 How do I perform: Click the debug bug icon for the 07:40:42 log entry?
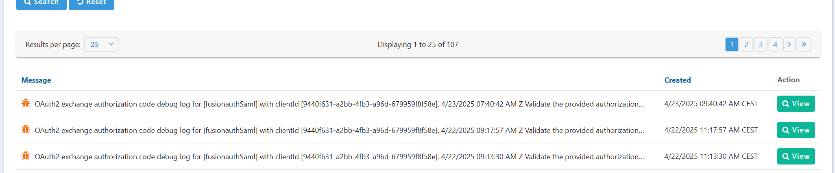(26, 103)
